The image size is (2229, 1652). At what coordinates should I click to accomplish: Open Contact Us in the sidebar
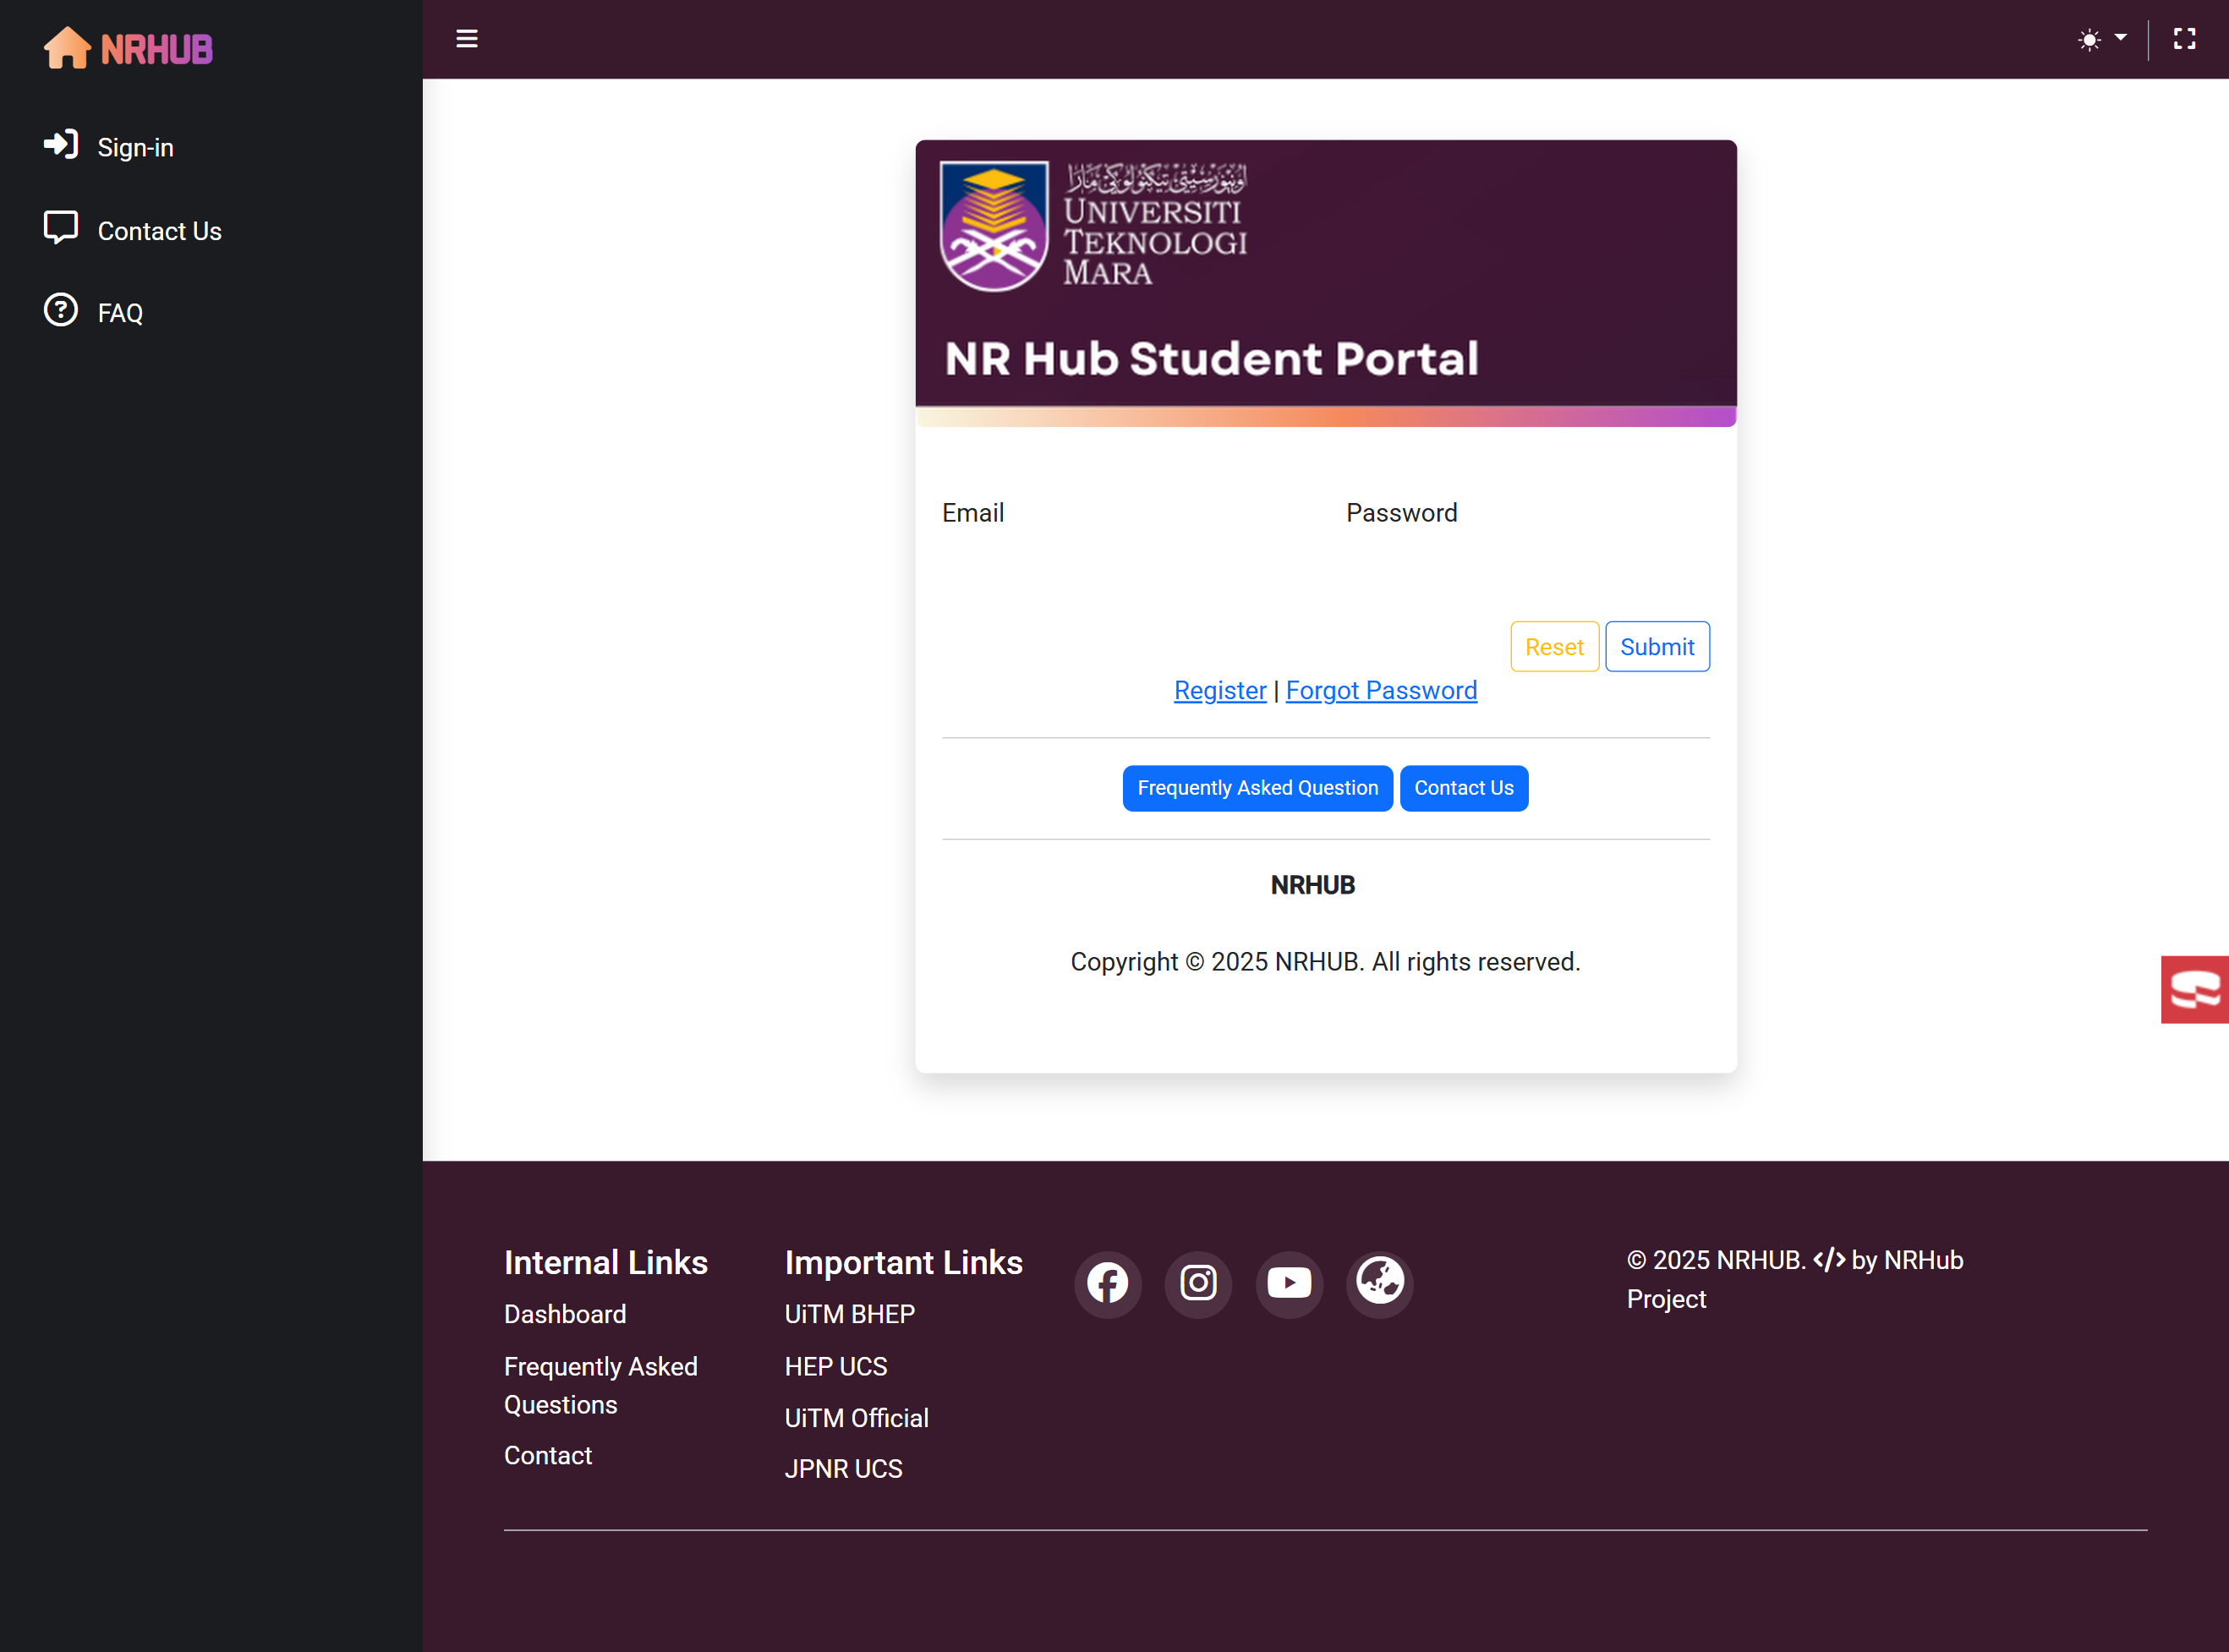click(158, 231)
